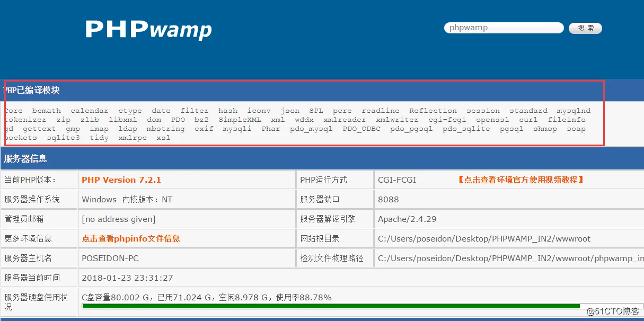Click the SPL module name
Image resolution: width=644 pixels, height=321 pixels.
(316, 111)
